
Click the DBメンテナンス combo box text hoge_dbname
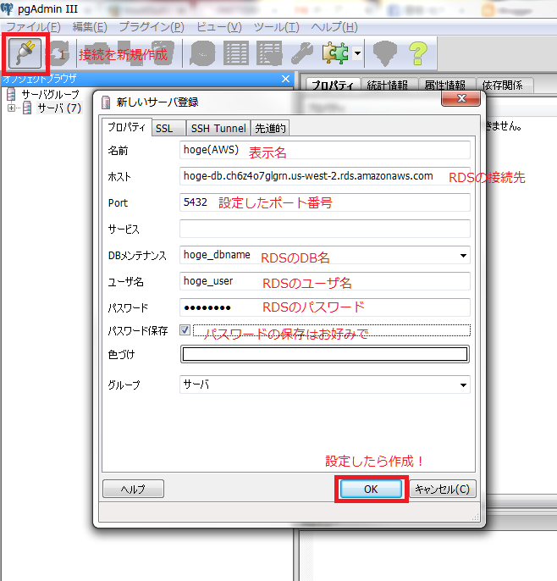(x=217, y=255)
